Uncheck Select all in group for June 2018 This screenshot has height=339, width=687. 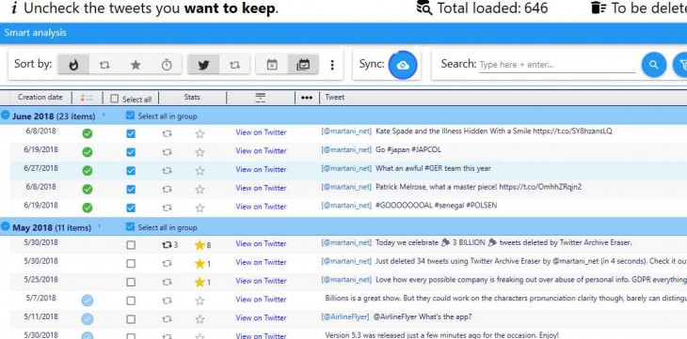coord(130,116)
